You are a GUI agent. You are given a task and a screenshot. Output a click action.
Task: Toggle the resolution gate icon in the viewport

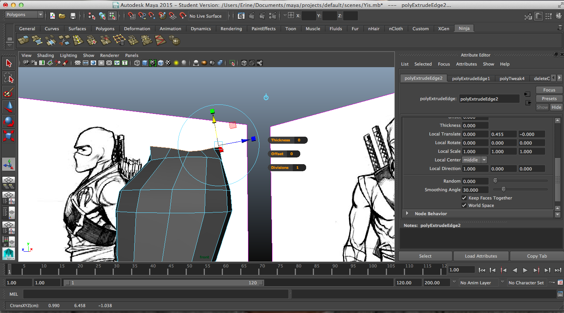tap(93, 63)
